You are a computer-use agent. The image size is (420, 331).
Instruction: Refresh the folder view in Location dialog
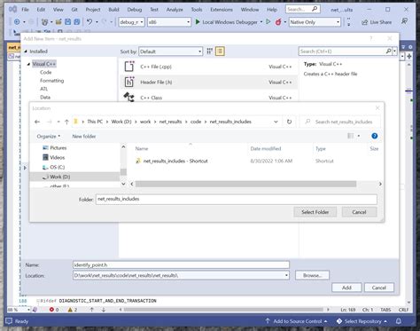[289, 122]
